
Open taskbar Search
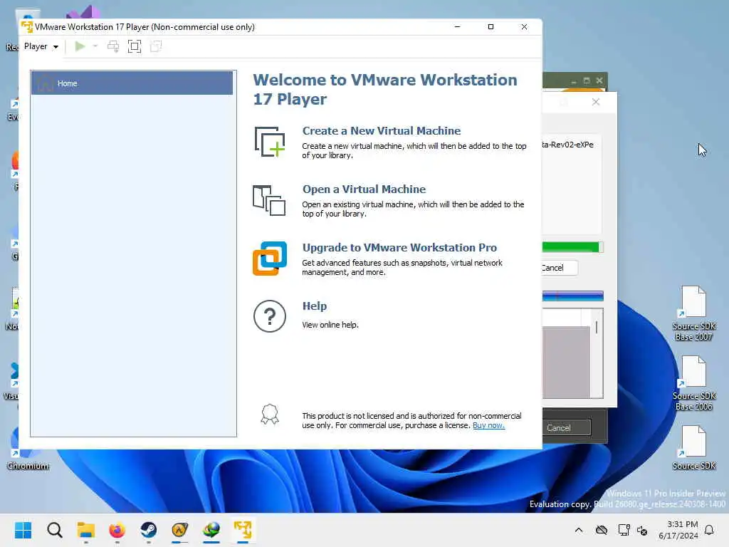54,530
